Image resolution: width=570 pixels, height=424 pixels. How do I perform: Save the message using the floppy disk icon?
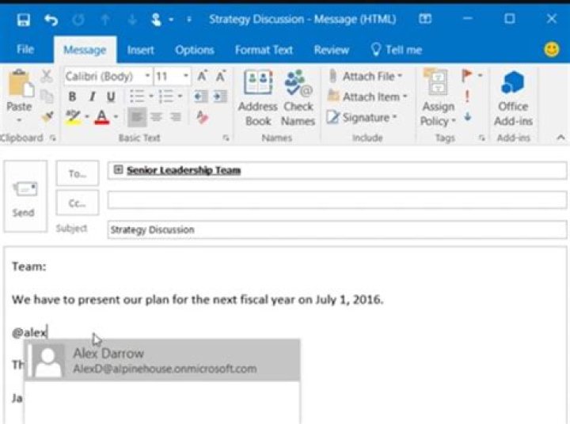(x=23, y=20)
